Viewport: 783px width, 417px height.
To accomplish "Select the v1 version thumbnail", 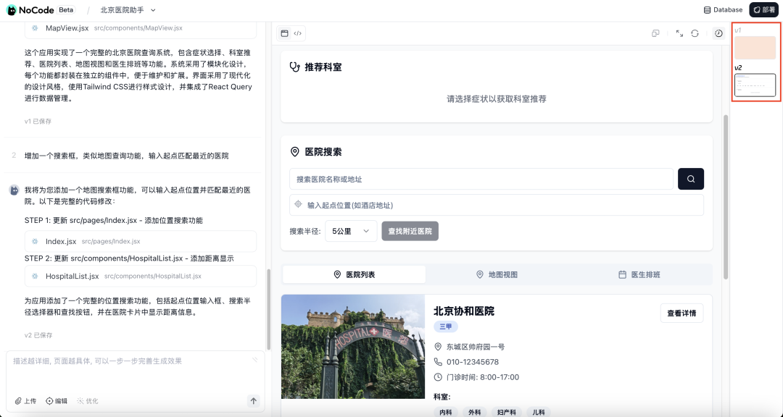I will tap(755, 48).
